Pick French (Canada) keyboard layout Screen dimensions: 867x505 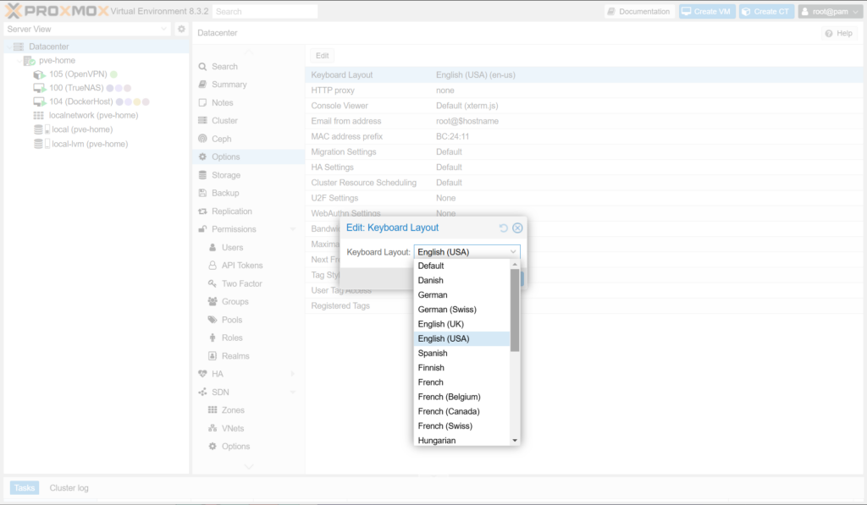tap(448, 411)
